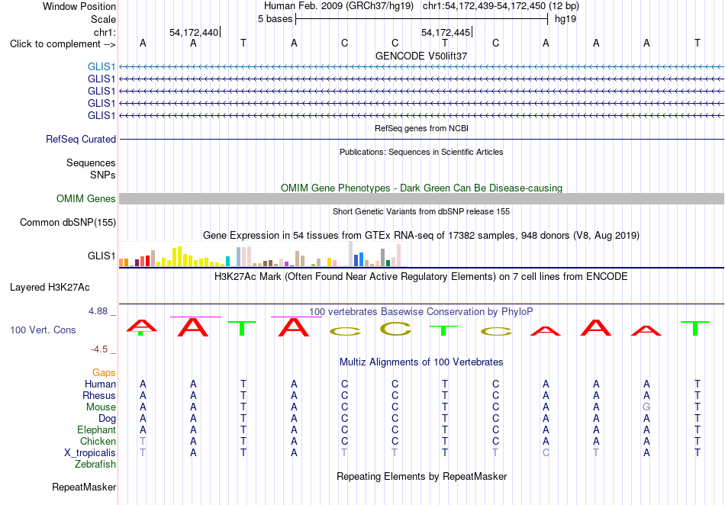Click the Elephant alignment row label
Viewport: 725px width, 505px height.
tap(96, 430)
